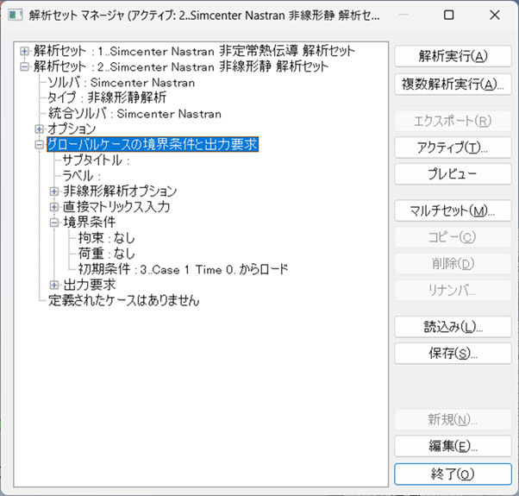Image resolution: width=519 pixels, height=496 pixels.
Task: Select 解析セット 1 非定常熱伝導 row
Action: [194, 51]
